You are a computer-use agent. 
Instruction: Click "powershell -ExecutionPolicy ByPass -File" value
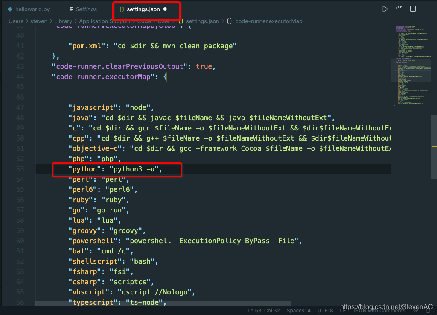click(212, 241)
